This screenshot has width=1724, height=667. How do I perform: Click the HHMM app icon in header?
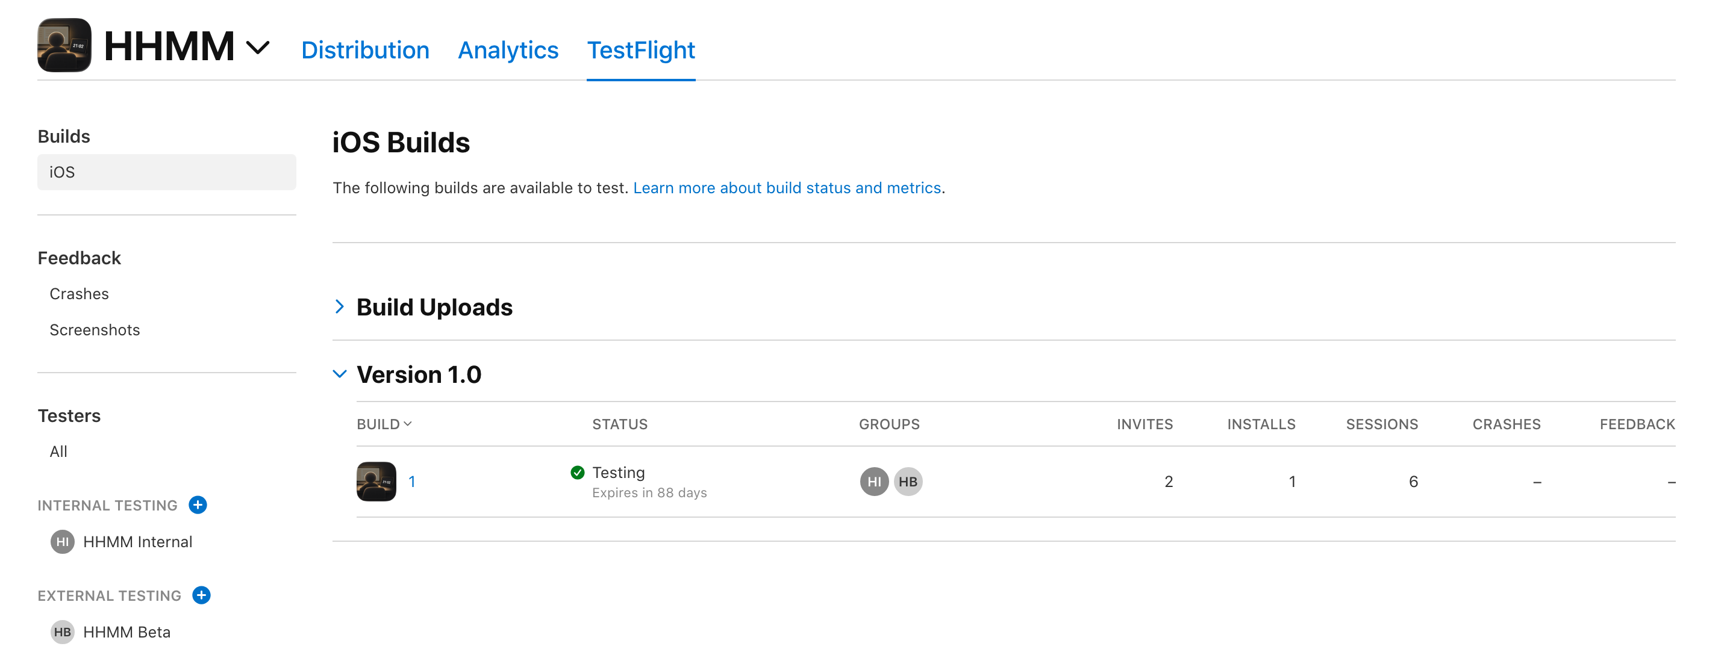64,46
